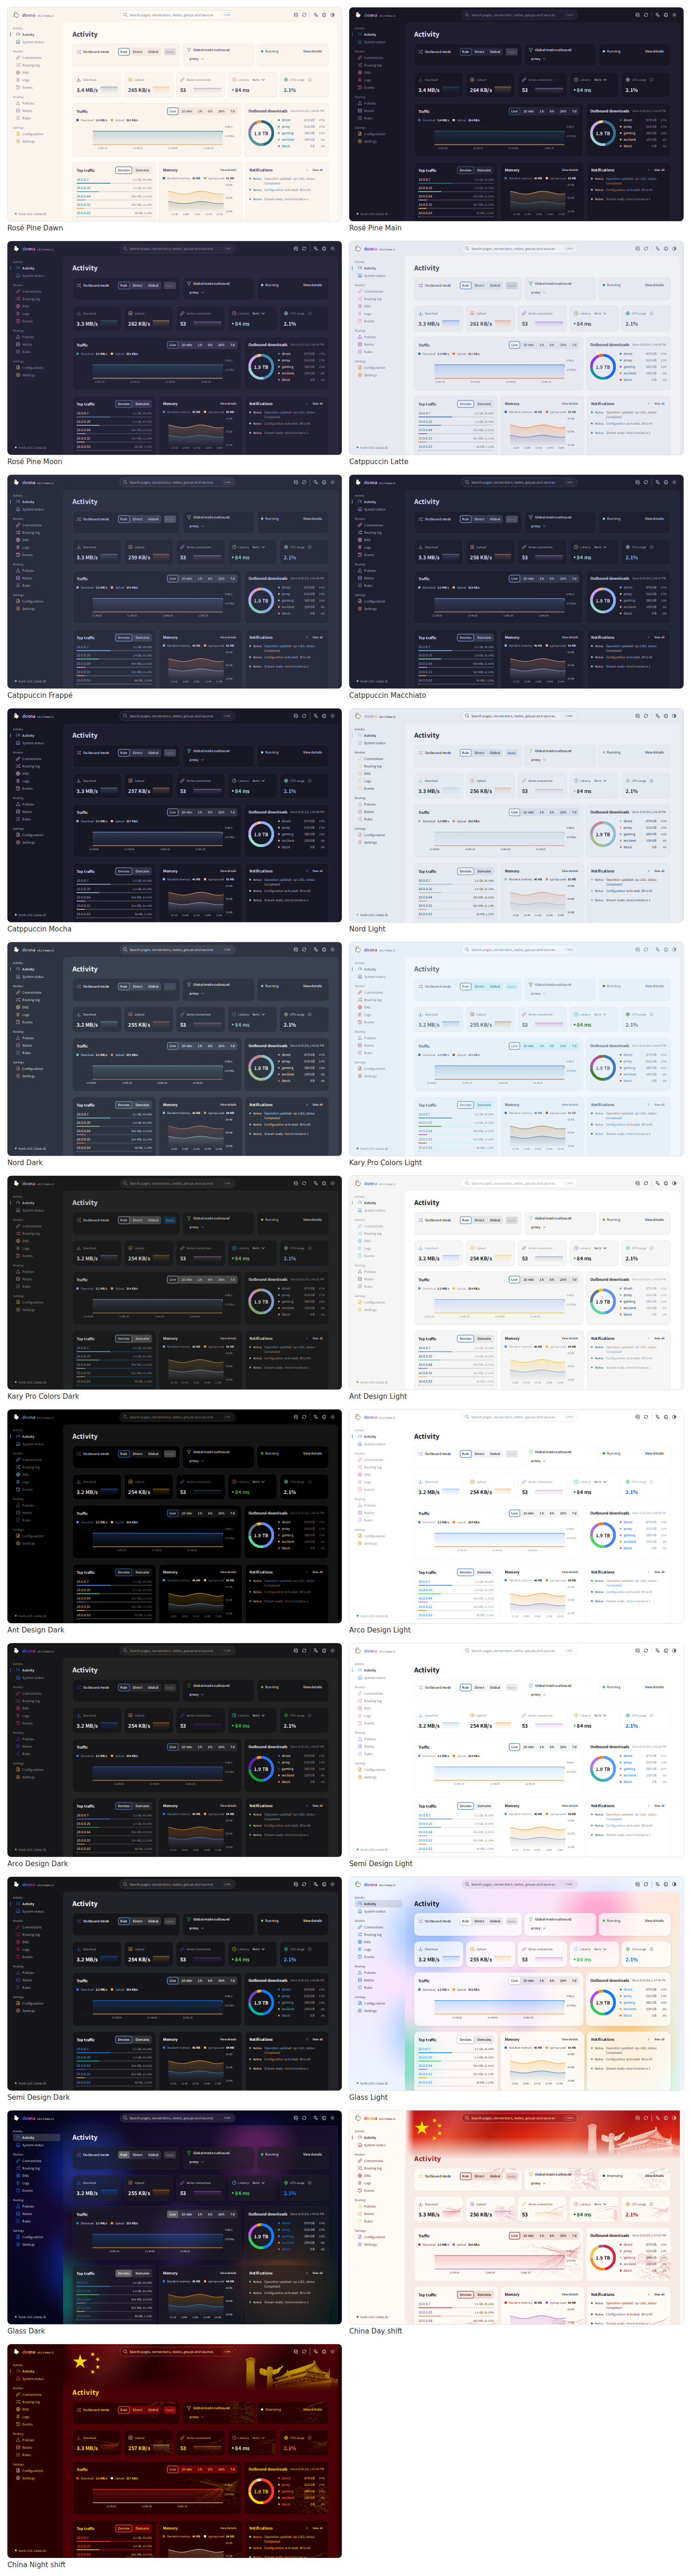
Task: Switch to the Domains tab in Catppuccin Latte
Action: point(484,404)
